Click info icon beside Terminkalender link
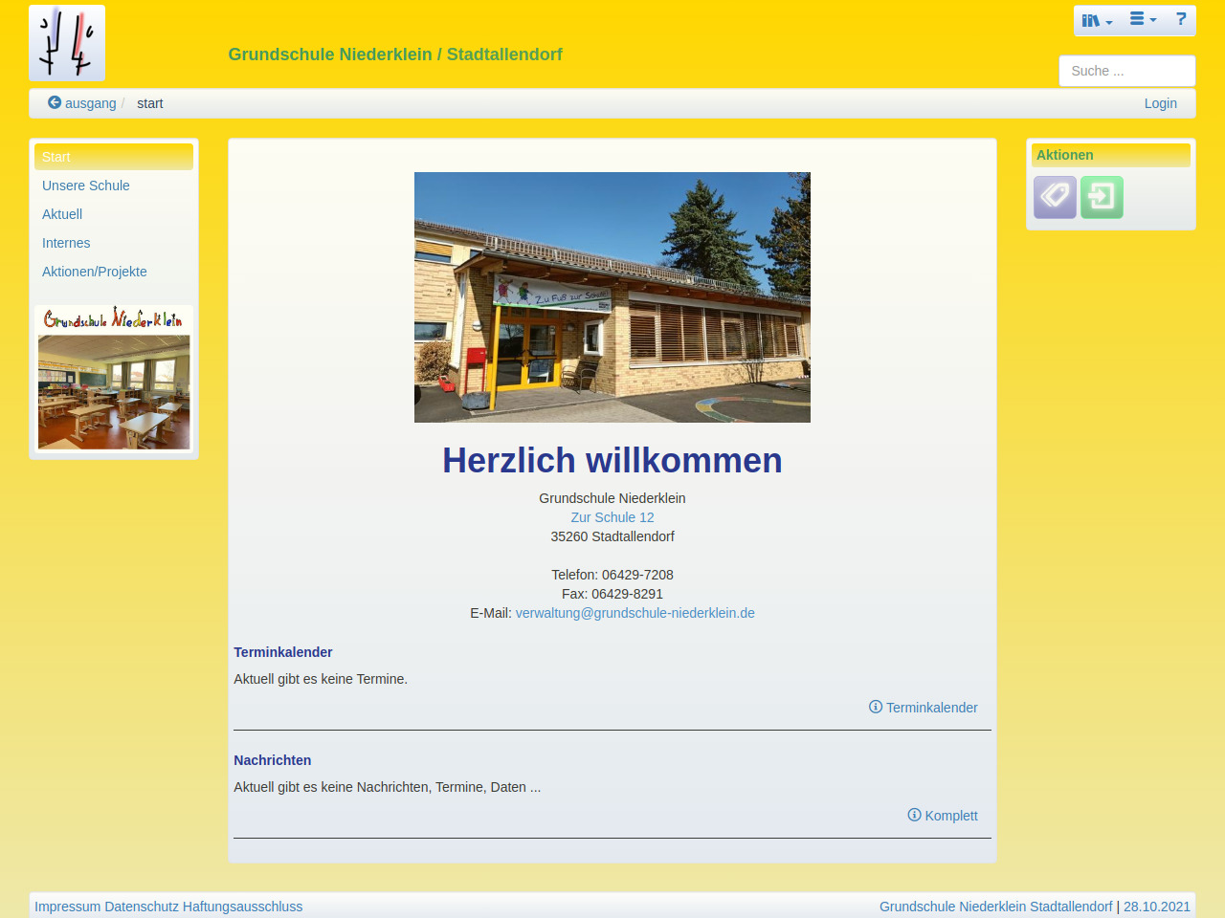This screenshot has width=1225, height=918. click(x=875, y=707)
